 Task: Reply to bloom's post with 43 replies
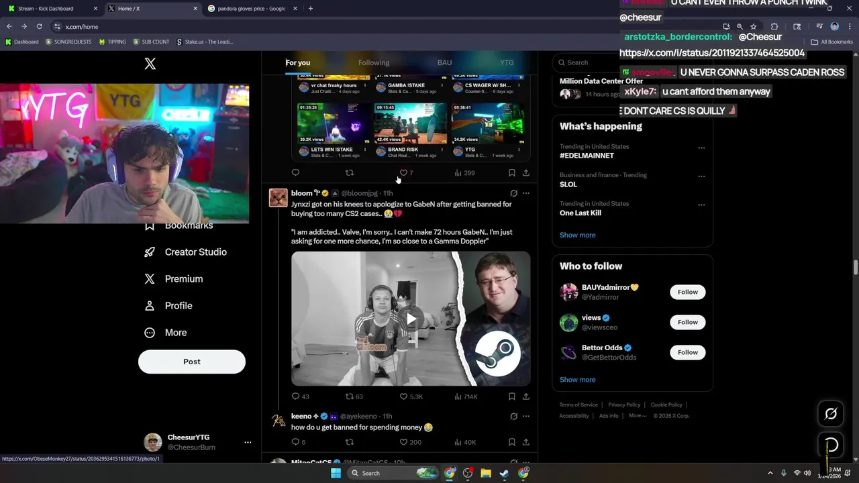(x=300, y=396)
